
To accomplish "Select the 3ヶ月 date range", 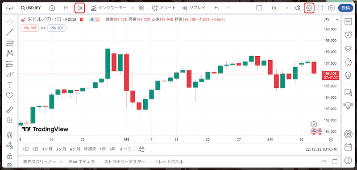I will (x=61, y=149).
